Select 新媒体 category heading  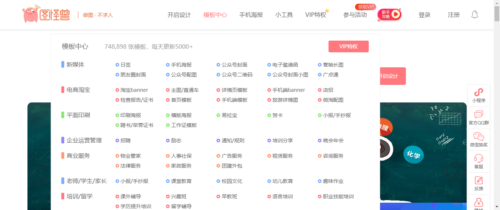pos(75,64)
